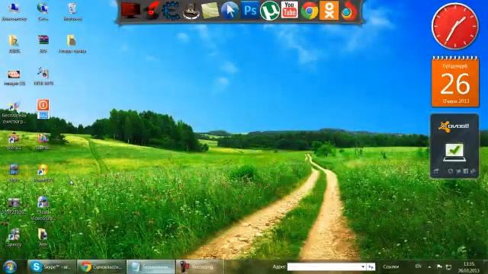Launch the blue gear-shaped dock icon

(171, 11)
